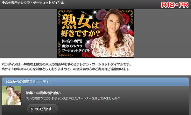Click the paragraph starting パラダイスは、40歳以上限定
Image resolution: width=191 pixels, height=115 pixels.
67,64
